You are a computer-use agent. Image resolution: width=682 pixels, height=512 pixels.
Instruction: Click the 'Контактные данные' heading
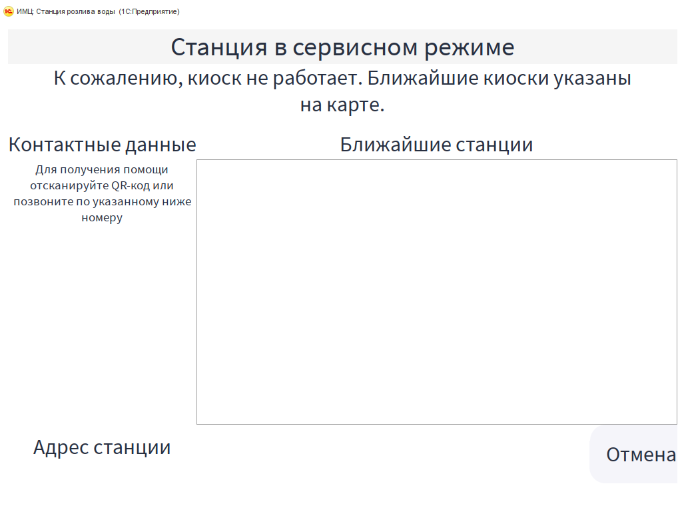tap(102, 145)
